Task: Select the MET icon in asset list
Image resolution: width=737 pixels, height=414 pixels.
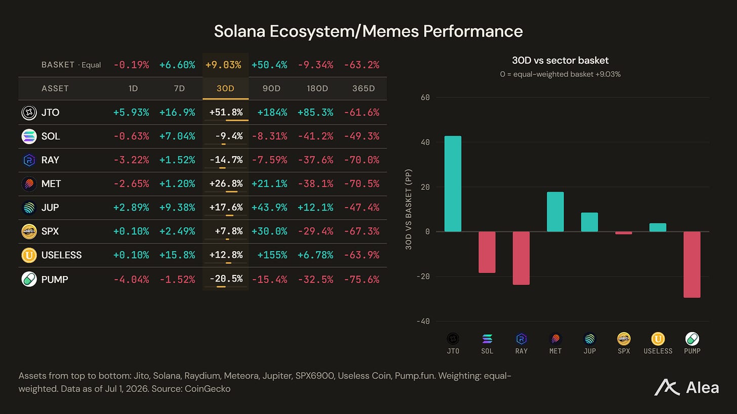Action: tap(29, 184)
